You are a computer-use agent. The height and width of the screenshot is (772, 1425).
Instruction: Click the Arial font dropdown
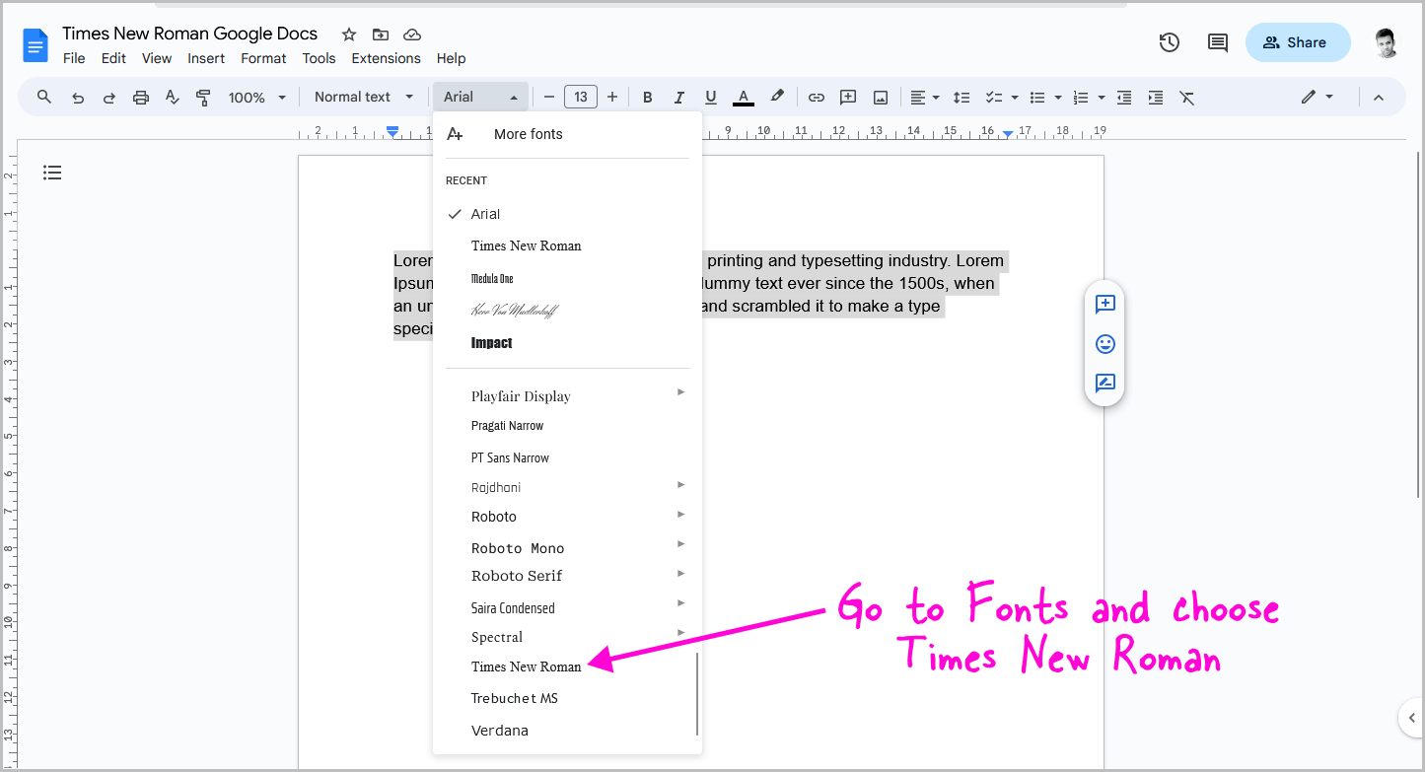click(x=480, y=97)
